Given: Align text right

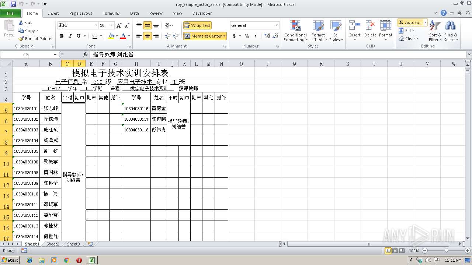Looking at the screenshot, I should pos(156,36).
